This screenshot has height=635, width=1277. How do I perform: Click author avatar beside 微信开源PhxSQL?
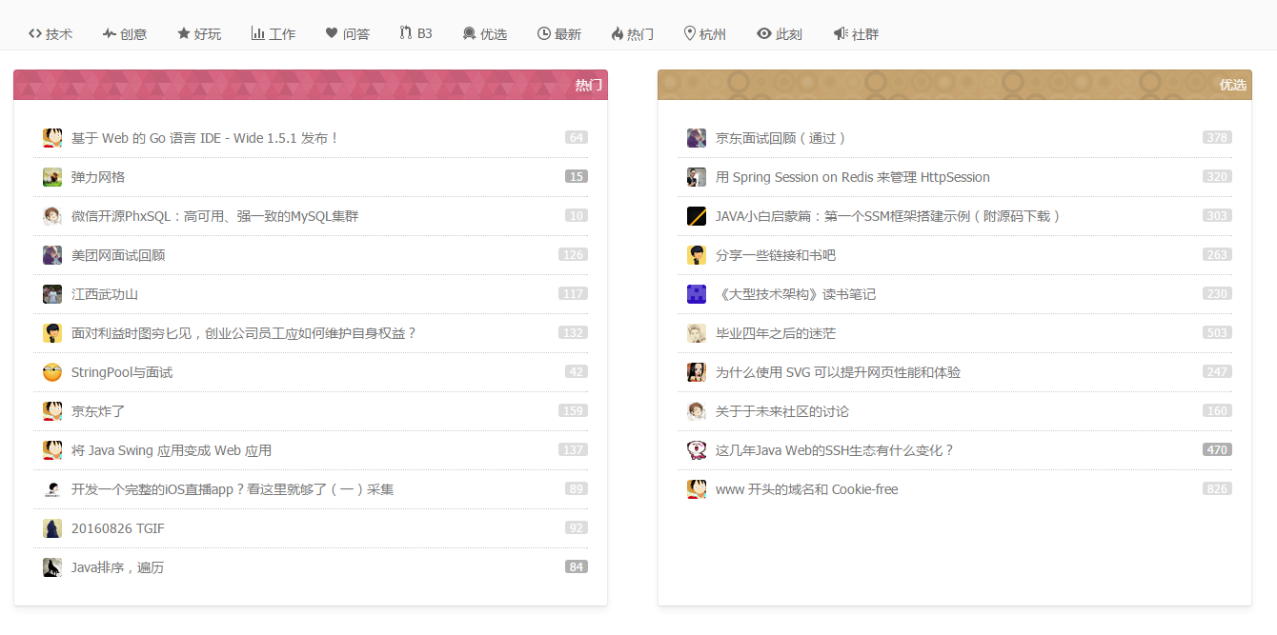(52, 216)
